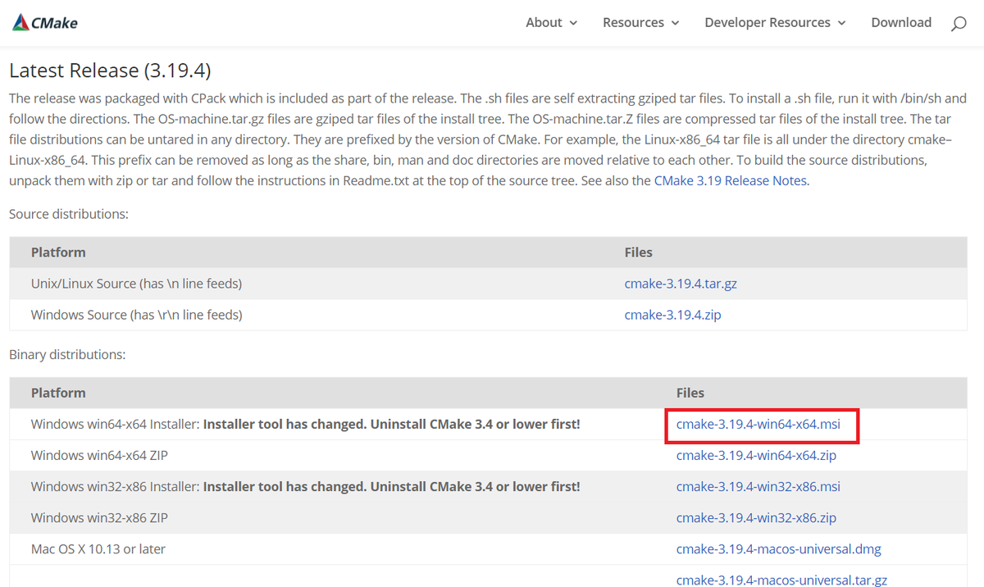This screenshot has height=587, width=984.
Task: Select the 'Windows win64-x64 ZIP' cell
Action: coord(99,455)
